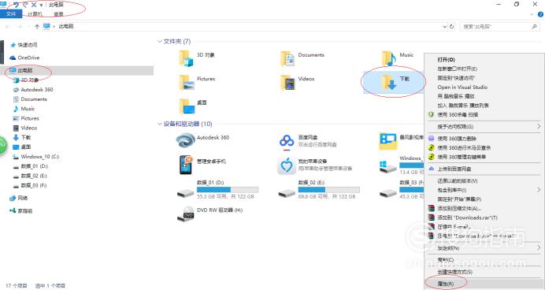Screen dimensions: 545x290
Task: Expand the 包含到库中(I) submenu
Action: [x=484, y=190]
